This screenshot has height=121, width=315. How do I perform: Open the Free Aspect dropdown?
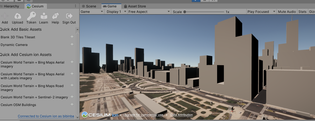149,12
